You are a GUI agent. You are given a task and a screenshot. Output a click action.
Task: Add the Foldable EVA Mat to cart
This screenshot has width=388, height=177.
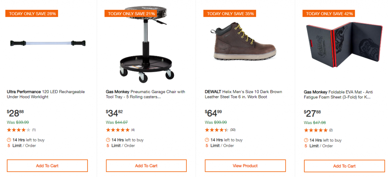click(344, 166)
